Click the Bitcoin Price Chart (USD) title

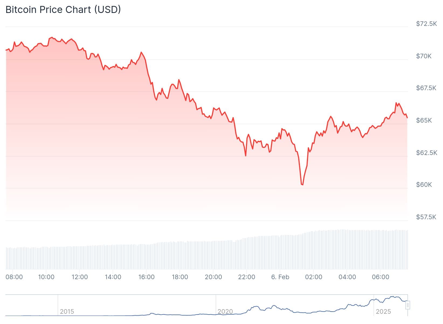tap(63, 9)
